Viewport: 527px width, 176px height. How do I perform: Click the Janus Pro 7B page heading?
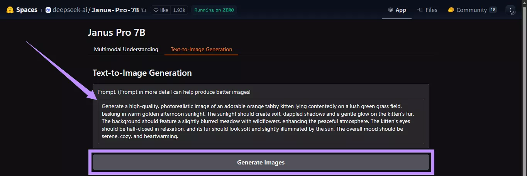[x=117, y=32]
